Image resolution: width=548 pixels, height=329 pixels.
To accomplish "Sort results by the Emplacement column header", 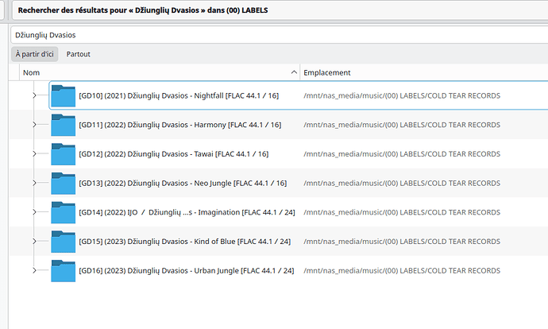I will (421, 72).
